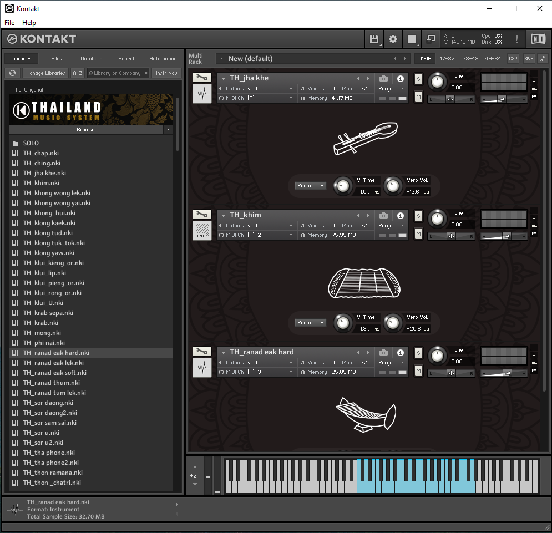
Task: Open the Browse dropdown arrow in library
Action: click(168, 130)
